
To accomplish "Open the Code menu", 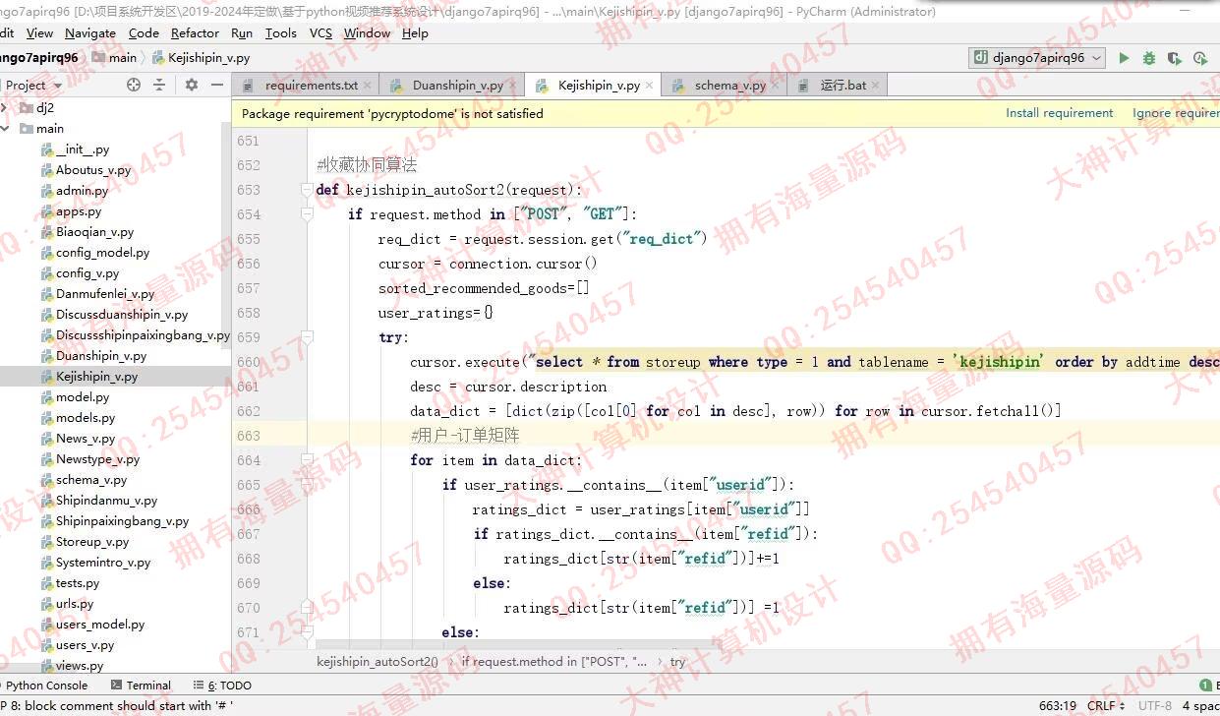I will pyautogui.click(x=144, y=33).
